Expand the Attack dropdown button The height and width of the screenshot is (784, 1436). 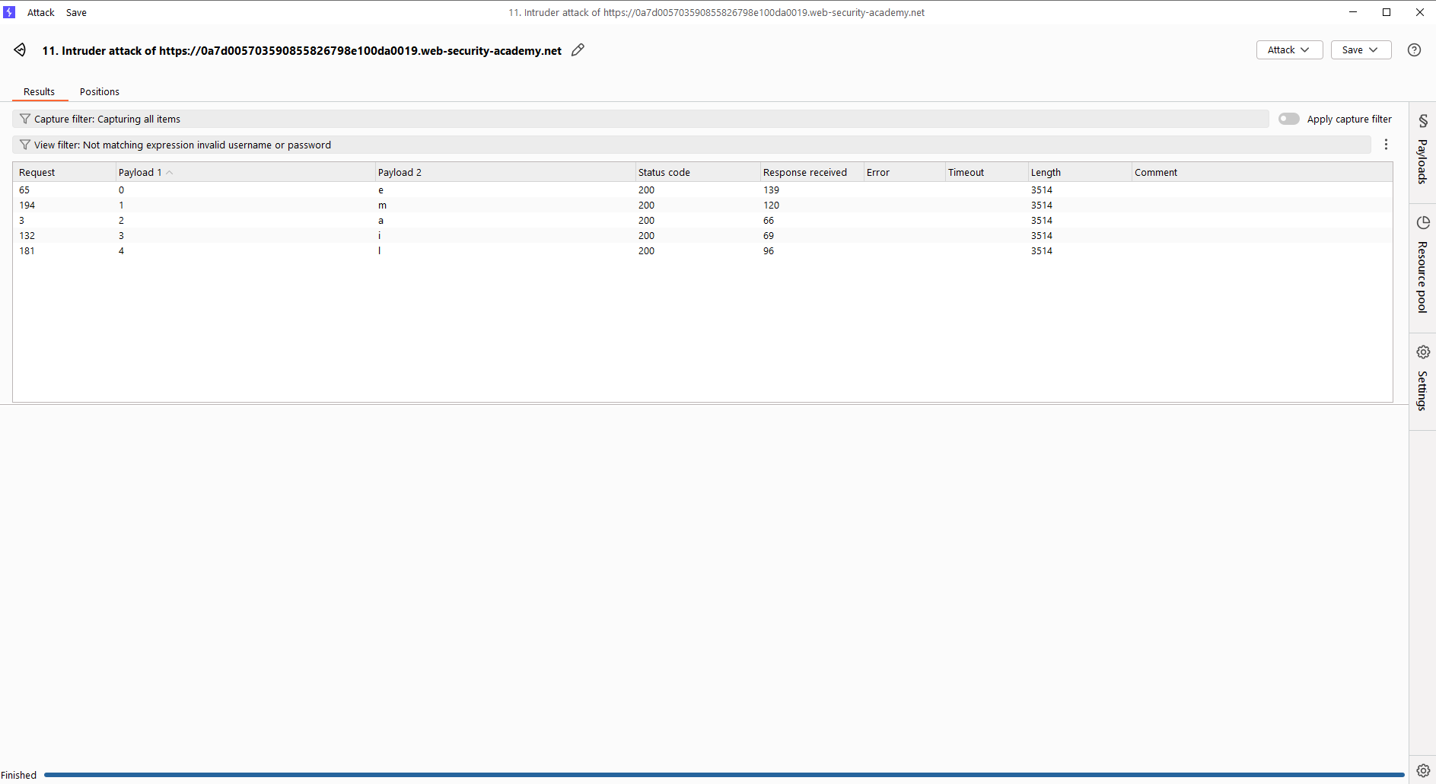point(1288,50)
